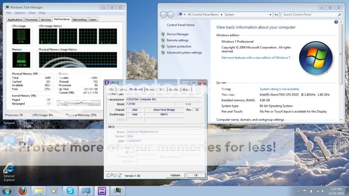Click the CPU-Z taskbar button
Image resolution: width=349 pixels, height=196 pixels.
click(x=102, y=191)
